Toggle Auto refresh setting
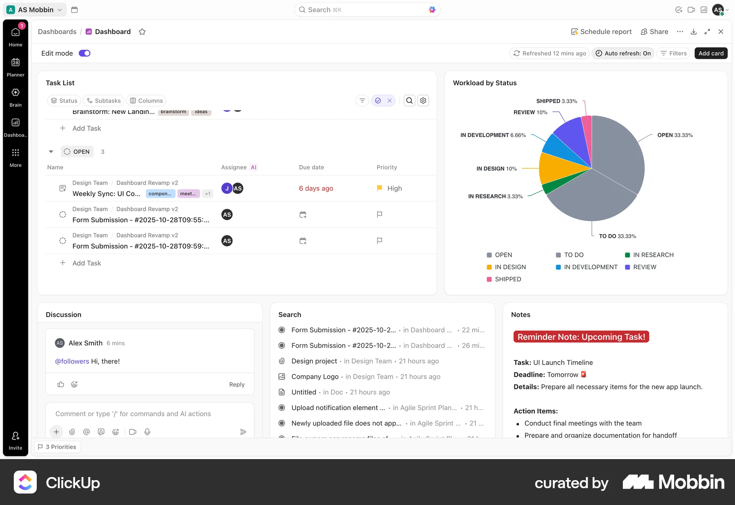This screenshot has width=735, height=505. tap(622, 53)
